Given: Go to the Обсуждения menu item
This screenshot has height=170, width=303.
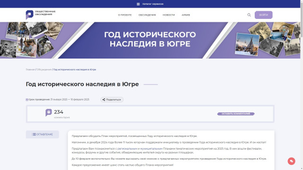Looking at the screenshot, I should tap(147, 15).
